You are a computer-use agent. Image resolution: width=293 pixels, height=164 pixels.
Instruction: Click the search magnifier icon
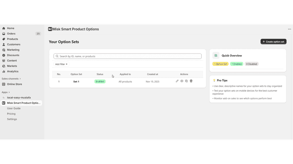57,56
